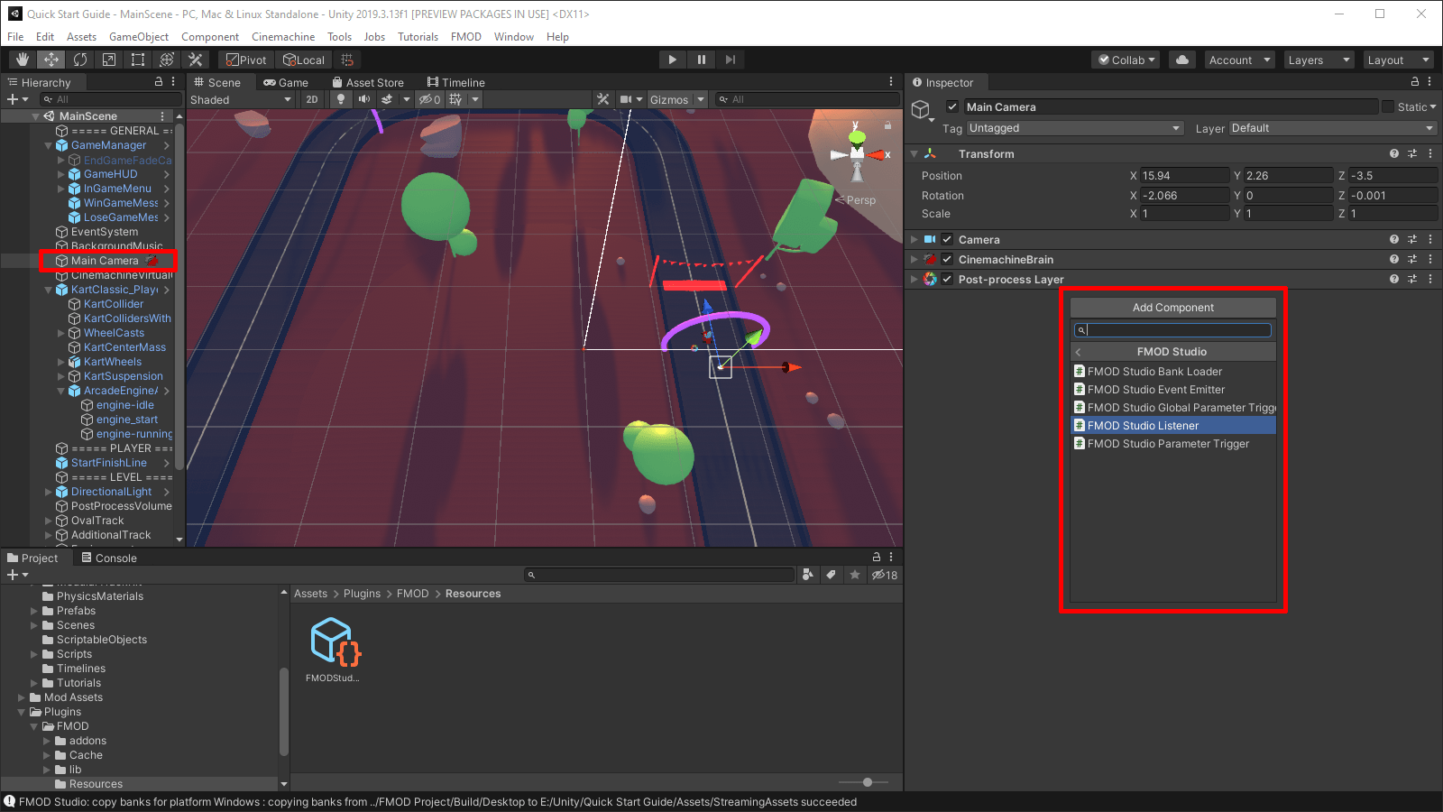Collapse the Transform component foldout
The image size is (1443, 812).
tap(914, 154)
